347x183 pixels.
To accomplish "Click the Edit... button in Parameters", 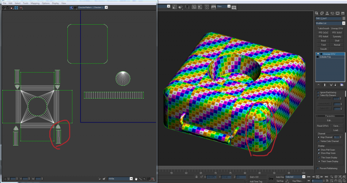I will tap(329, 120).
